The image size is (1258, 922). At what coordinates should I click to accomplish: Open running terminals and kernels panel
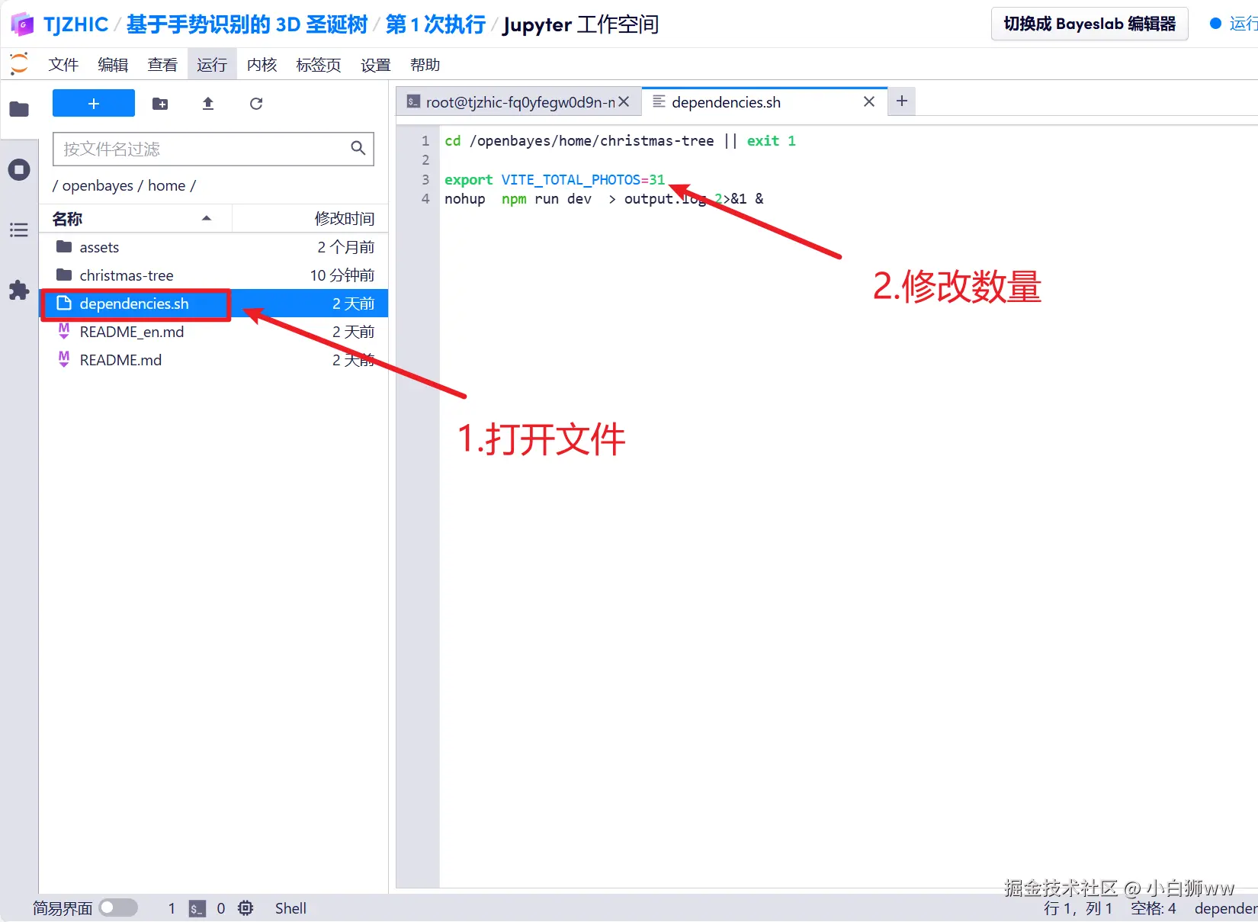tap(19, 169)
